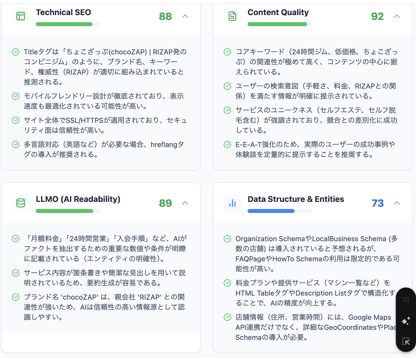Collapse the Technical SEO card

click(185, 16)
